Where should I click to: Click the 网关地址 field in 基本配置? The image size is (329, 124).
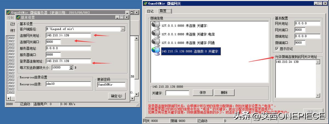pyautogui.click(x=307, y=24)
